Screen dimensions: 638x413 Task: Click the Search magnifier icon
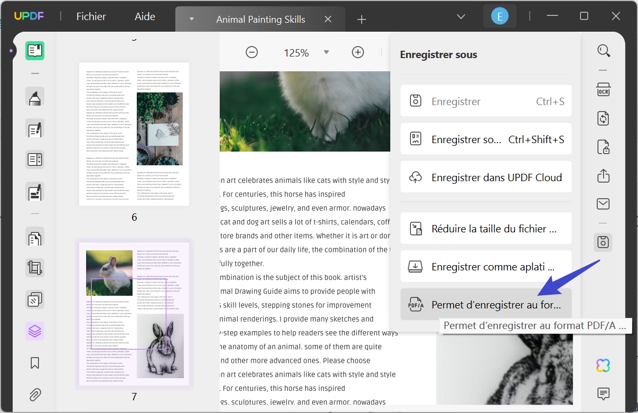point(604,51)
